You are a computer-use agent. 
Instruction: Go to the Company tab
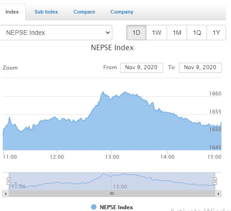coord(122,12)
